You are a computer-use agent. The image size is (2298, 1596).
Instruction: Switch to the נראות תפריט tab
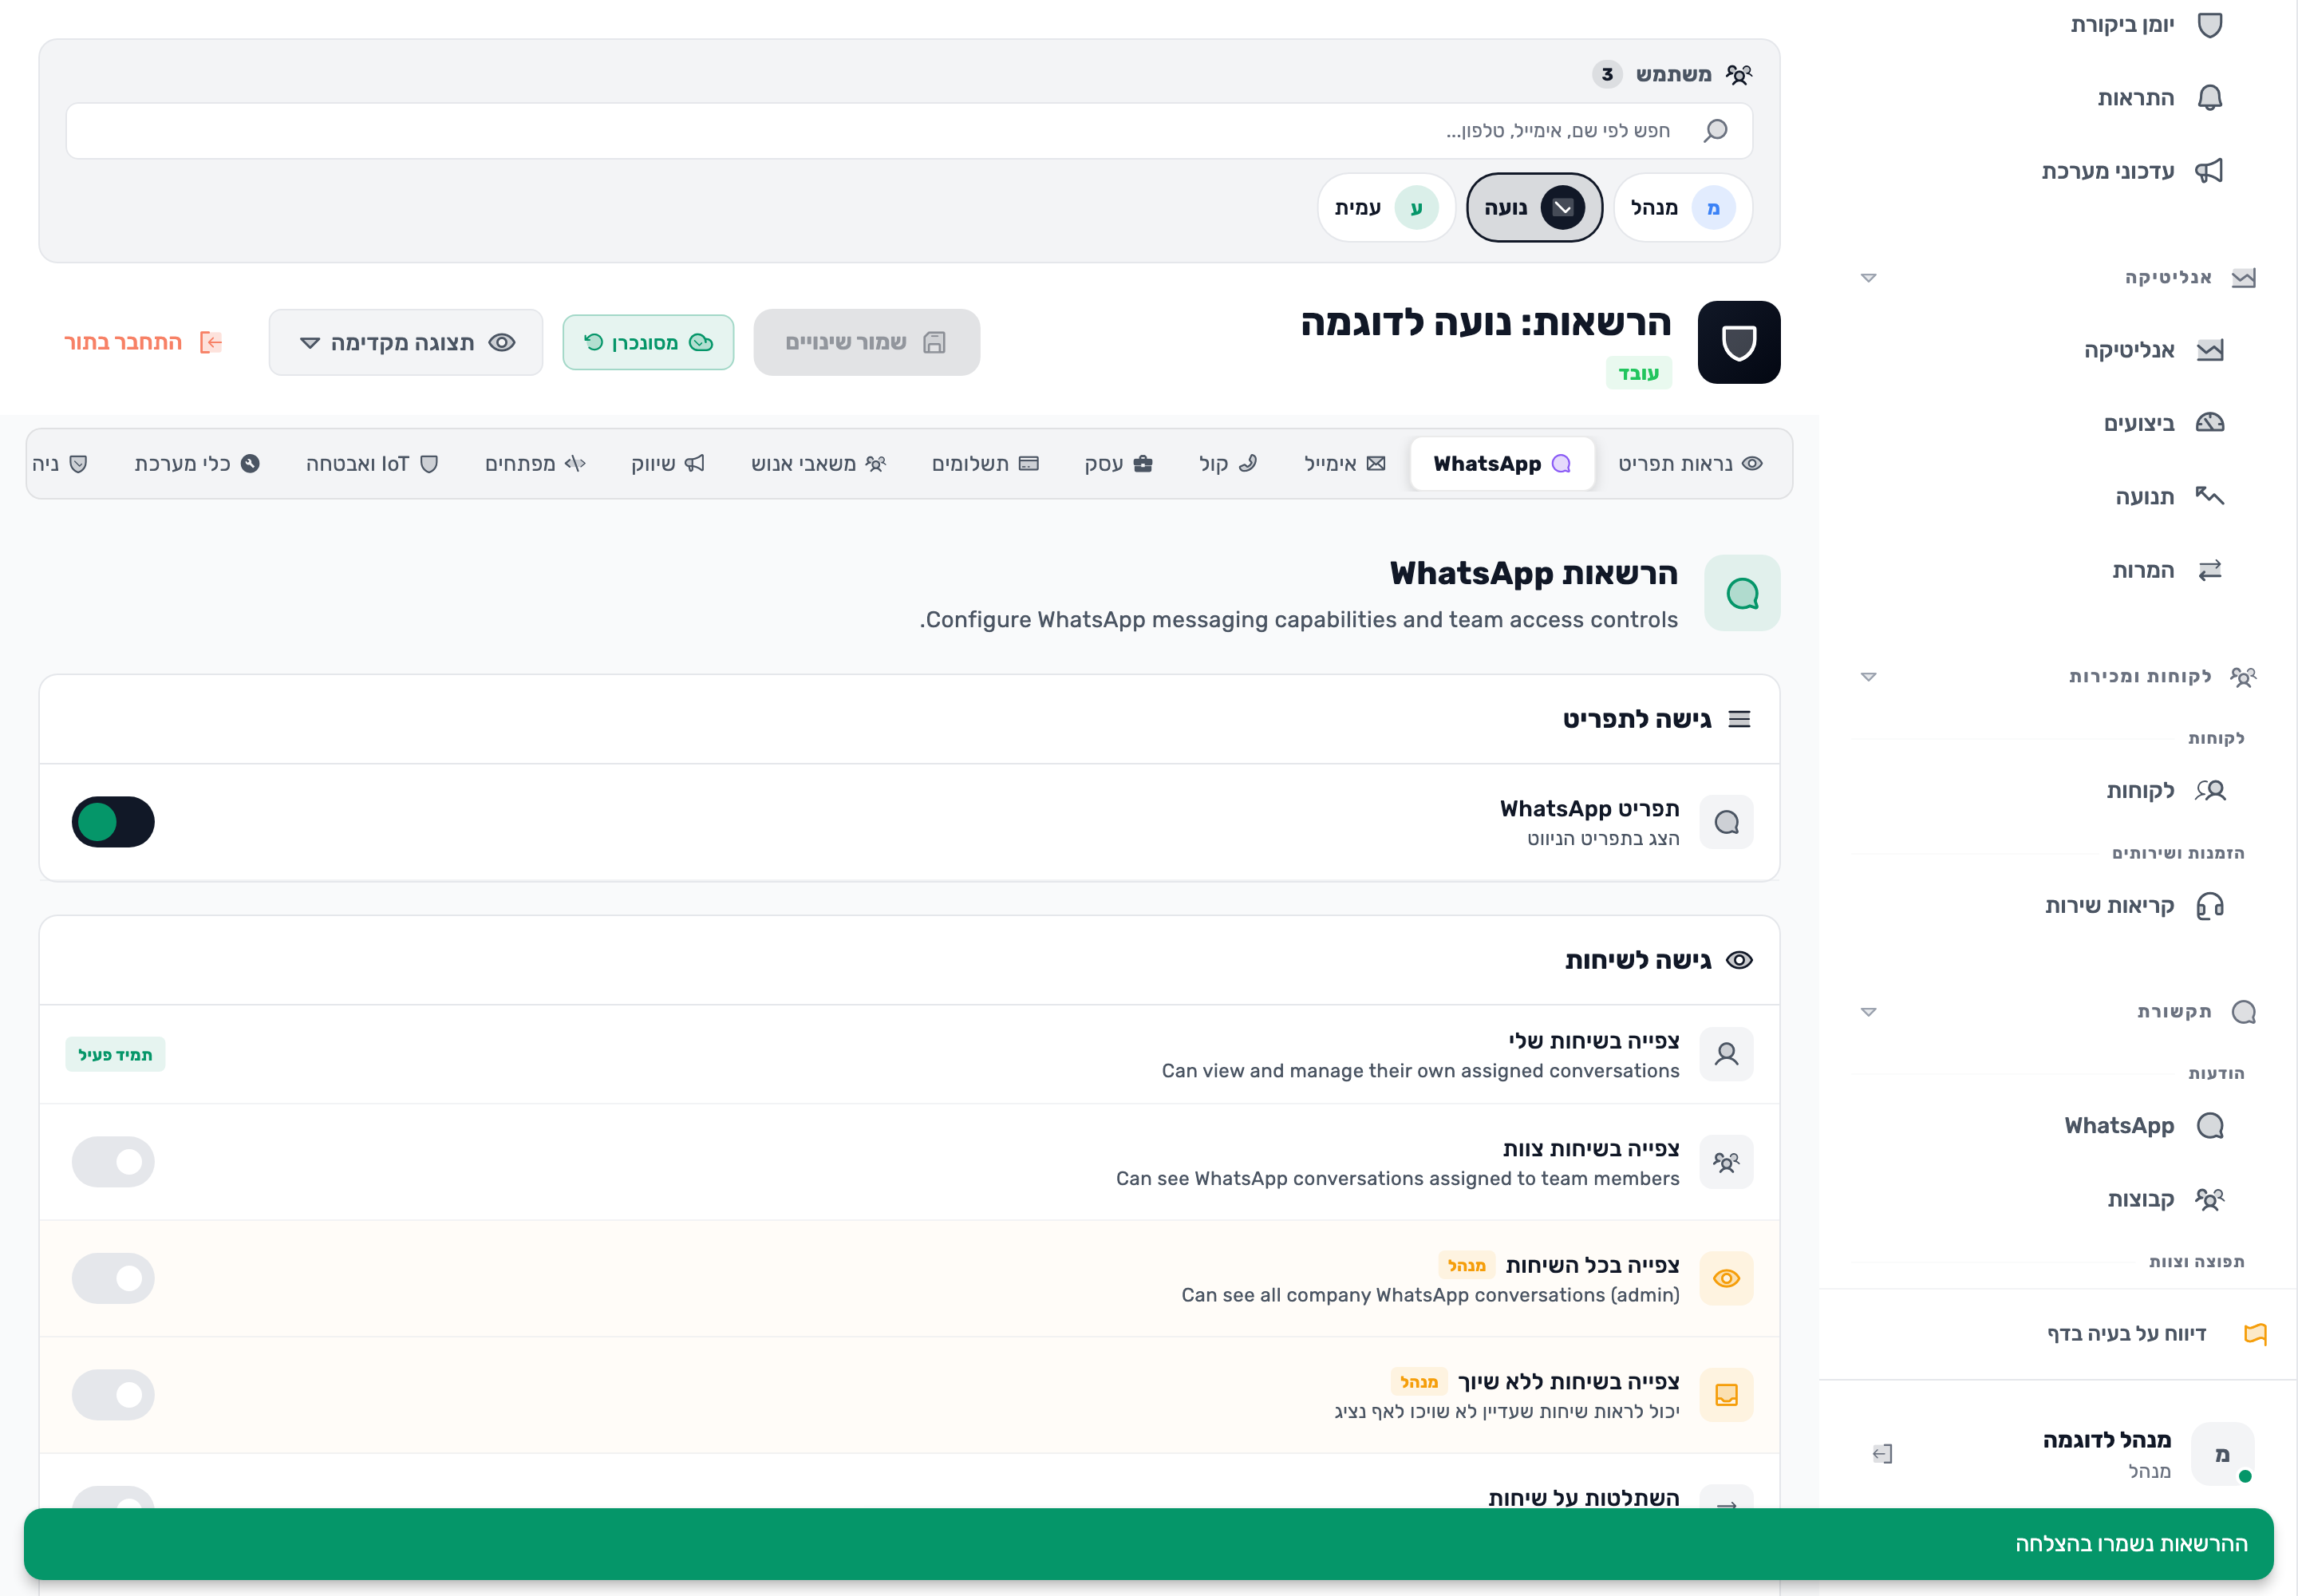[1690, 464]
